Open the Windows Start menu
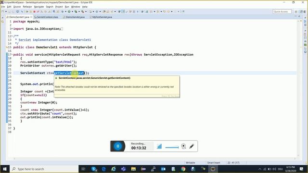Viewport: 308px width, 173px height. point(5,169)
